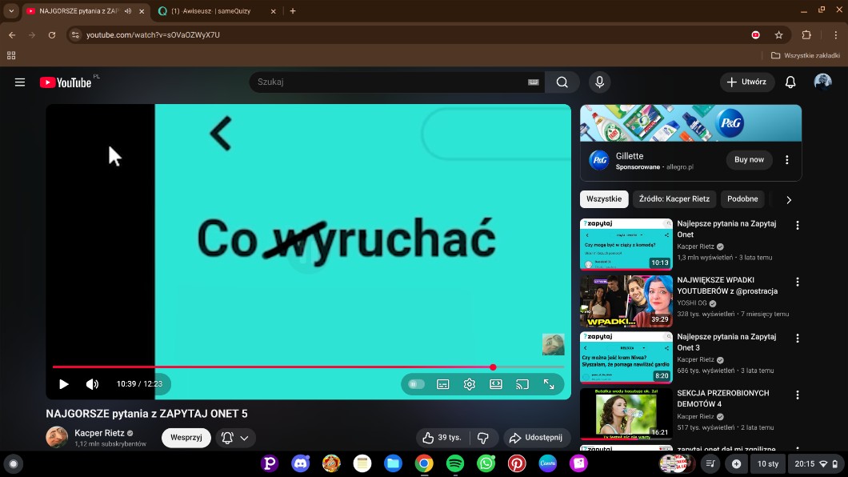The image size is (848, 477).
Task: Click the Wesprzyj button
Action: click(x=186, y=438)
